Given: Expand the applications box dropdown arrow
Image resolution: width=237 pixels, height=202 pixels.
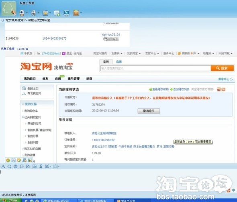Looking at the screenshot, I should point(81,13).
